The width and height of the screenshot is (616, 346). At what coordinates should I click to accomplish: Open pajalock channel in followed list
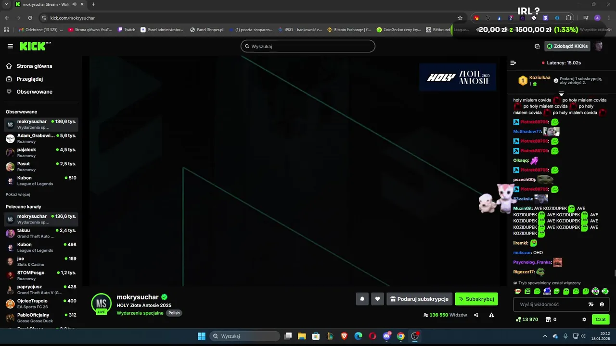coord(41,152)
